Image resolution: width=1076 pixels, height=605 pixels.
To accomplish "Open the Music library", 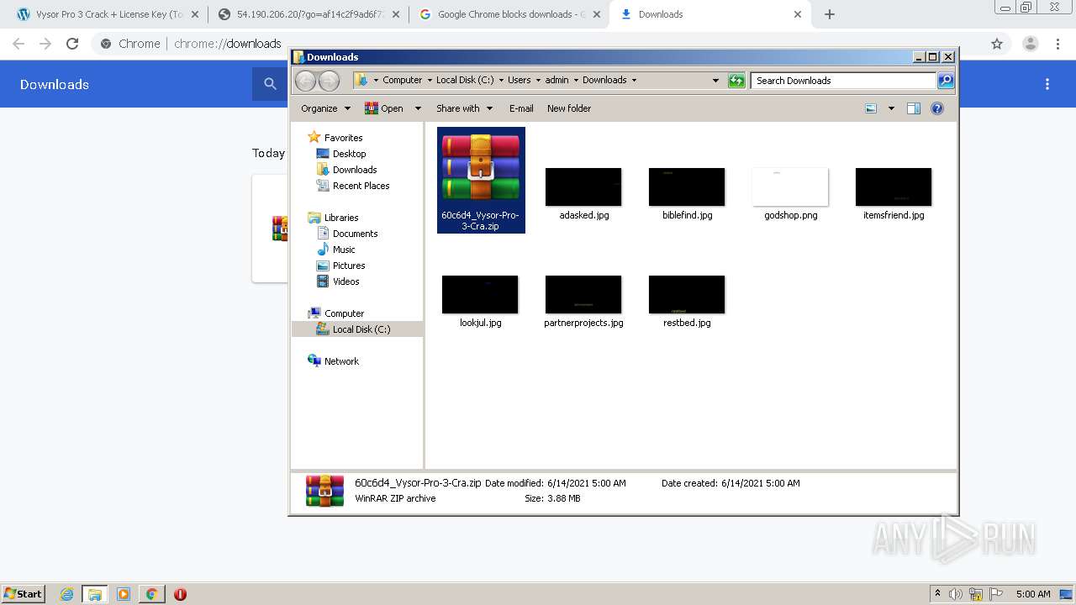I will click(x=344, y=250).
